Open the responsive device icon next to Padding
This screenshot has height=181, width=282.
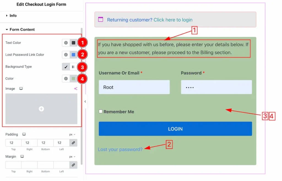24,134
